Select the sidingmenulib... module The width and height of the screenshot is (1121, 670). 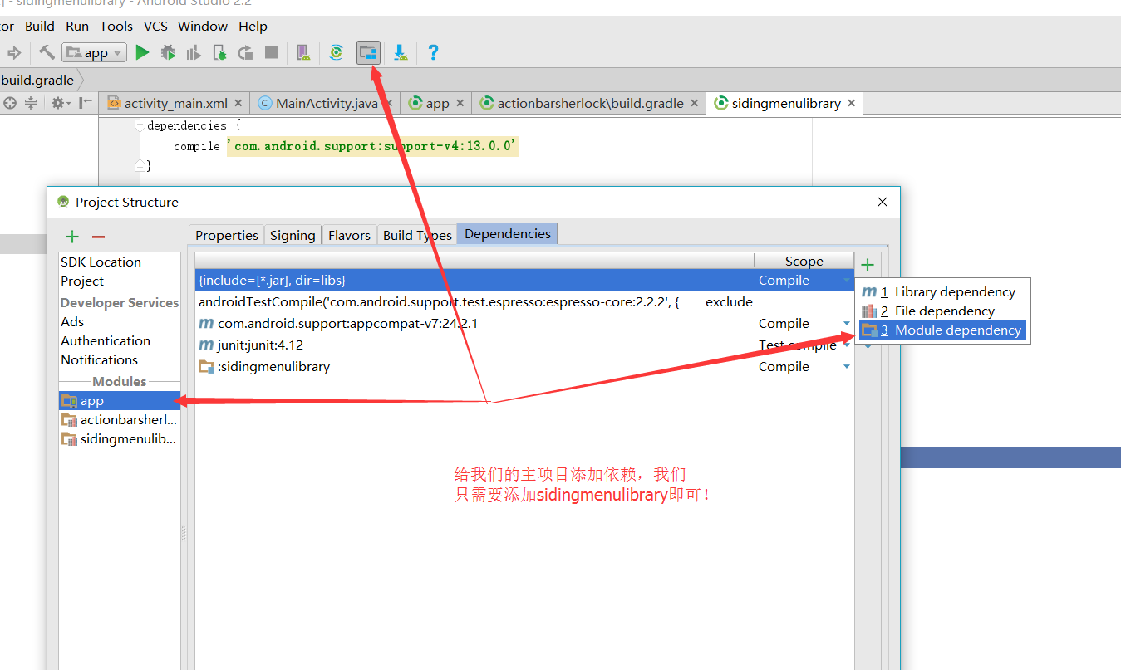tap(120, 439)
